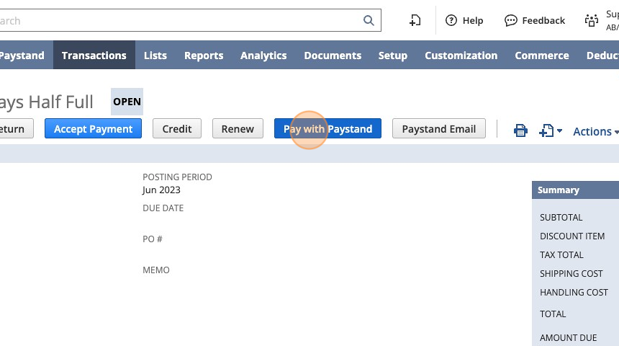Image resolution: width=619 pixels, height=346 pixels.
Task: Open the Transactions menu
Action: (x=94, y=56)
